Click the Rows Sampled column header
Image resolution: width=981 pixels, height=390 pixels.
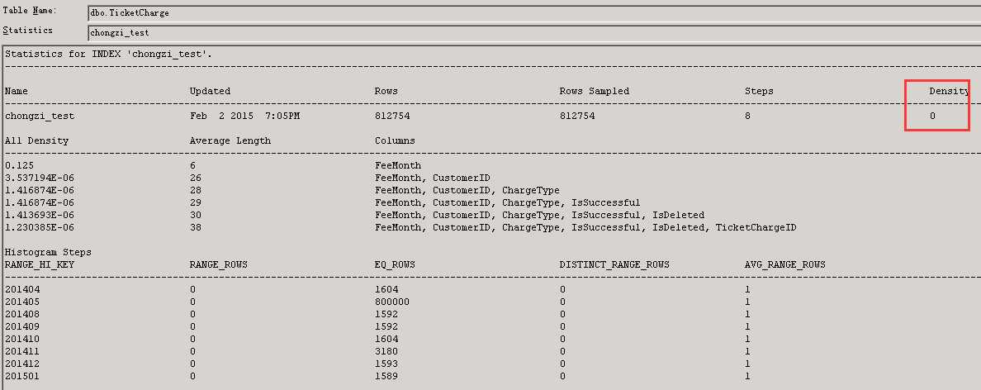click(594, 91)
